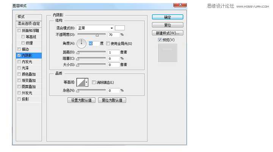Click the 不透明度 opacity slider
The width and height of the screenshot is (273, 152).
tap(91, 34)
